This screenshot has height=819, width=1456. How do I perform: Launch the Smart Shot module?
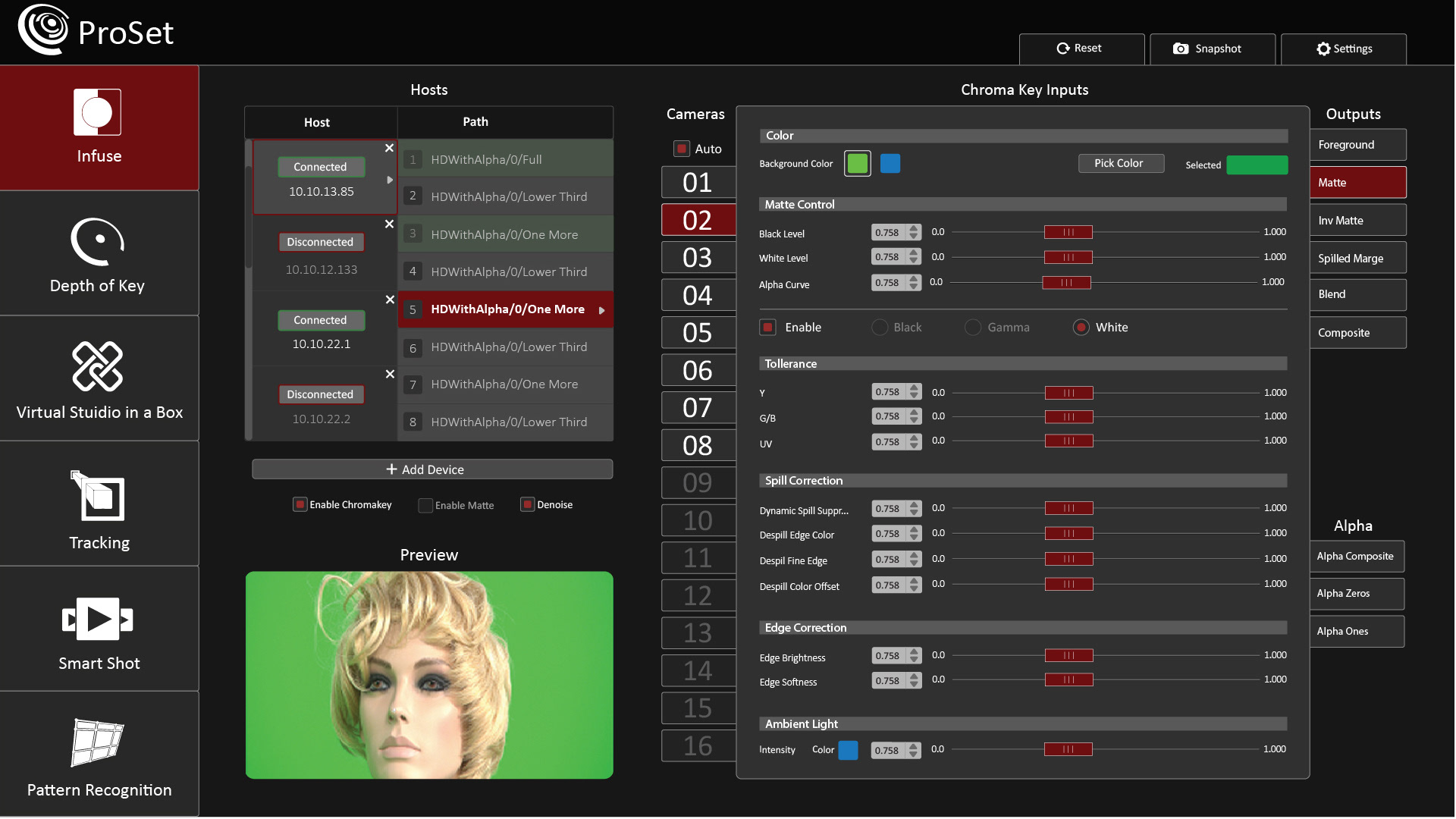(99, 629)
